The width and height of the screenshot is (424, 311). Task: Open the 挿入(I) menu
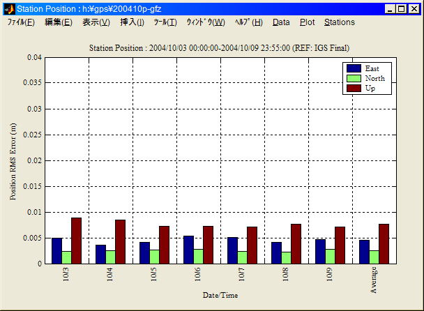(x=132, y=22)
